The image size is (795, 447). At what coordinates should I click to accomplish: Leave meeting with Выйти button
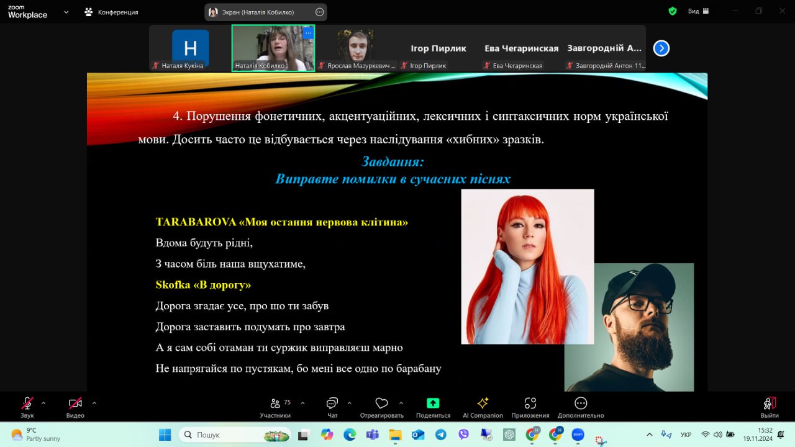click(770, 407)
